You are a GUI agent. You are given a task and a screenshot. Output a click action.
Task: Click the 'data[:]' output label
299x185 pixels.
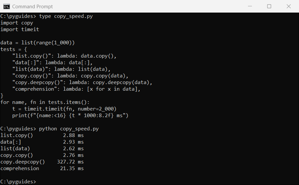(x=11, y=142)
